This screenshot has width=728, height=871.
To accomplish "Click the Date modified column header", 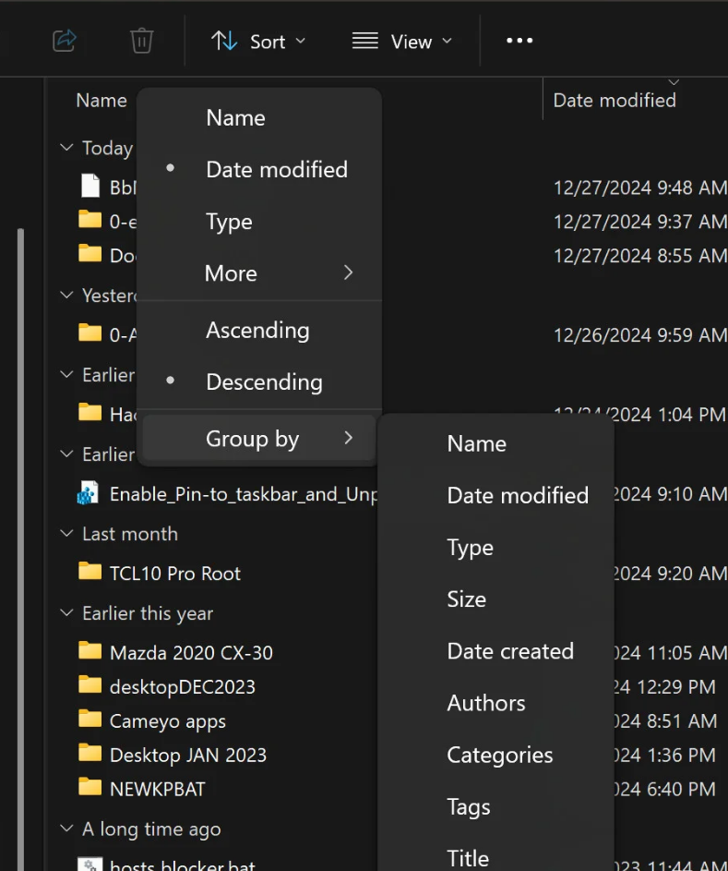I will [x=615, y=101].
